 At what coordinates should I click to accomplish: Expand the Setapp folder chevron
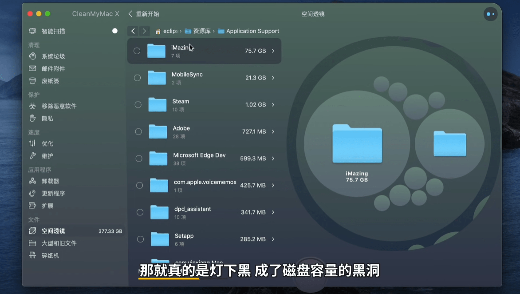(273, 239)
